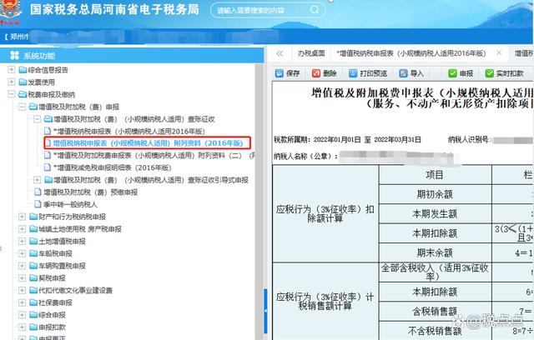Open 增值税纳税申报表(小规模纳税人适用2016年版) tree item

tap(129, 131)
